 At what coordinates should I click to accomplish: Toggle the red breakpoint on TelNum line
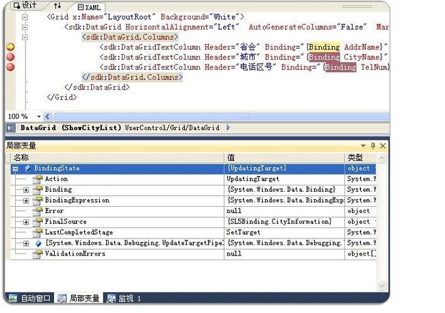point(10,67)
